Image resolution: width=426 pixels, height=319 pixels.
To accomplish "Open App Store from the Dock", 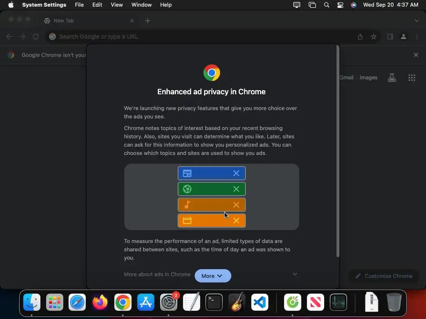I will pos(146,302).
